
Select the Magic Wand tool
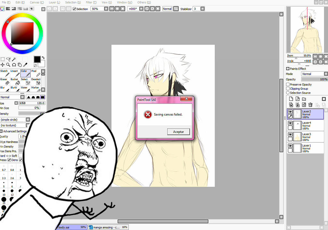14,59
